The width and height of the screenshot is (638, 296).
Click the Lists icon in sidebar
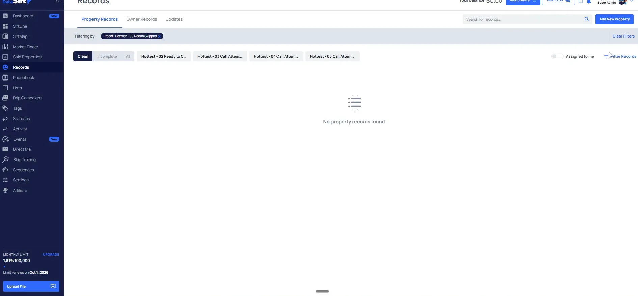pos(5,88)
